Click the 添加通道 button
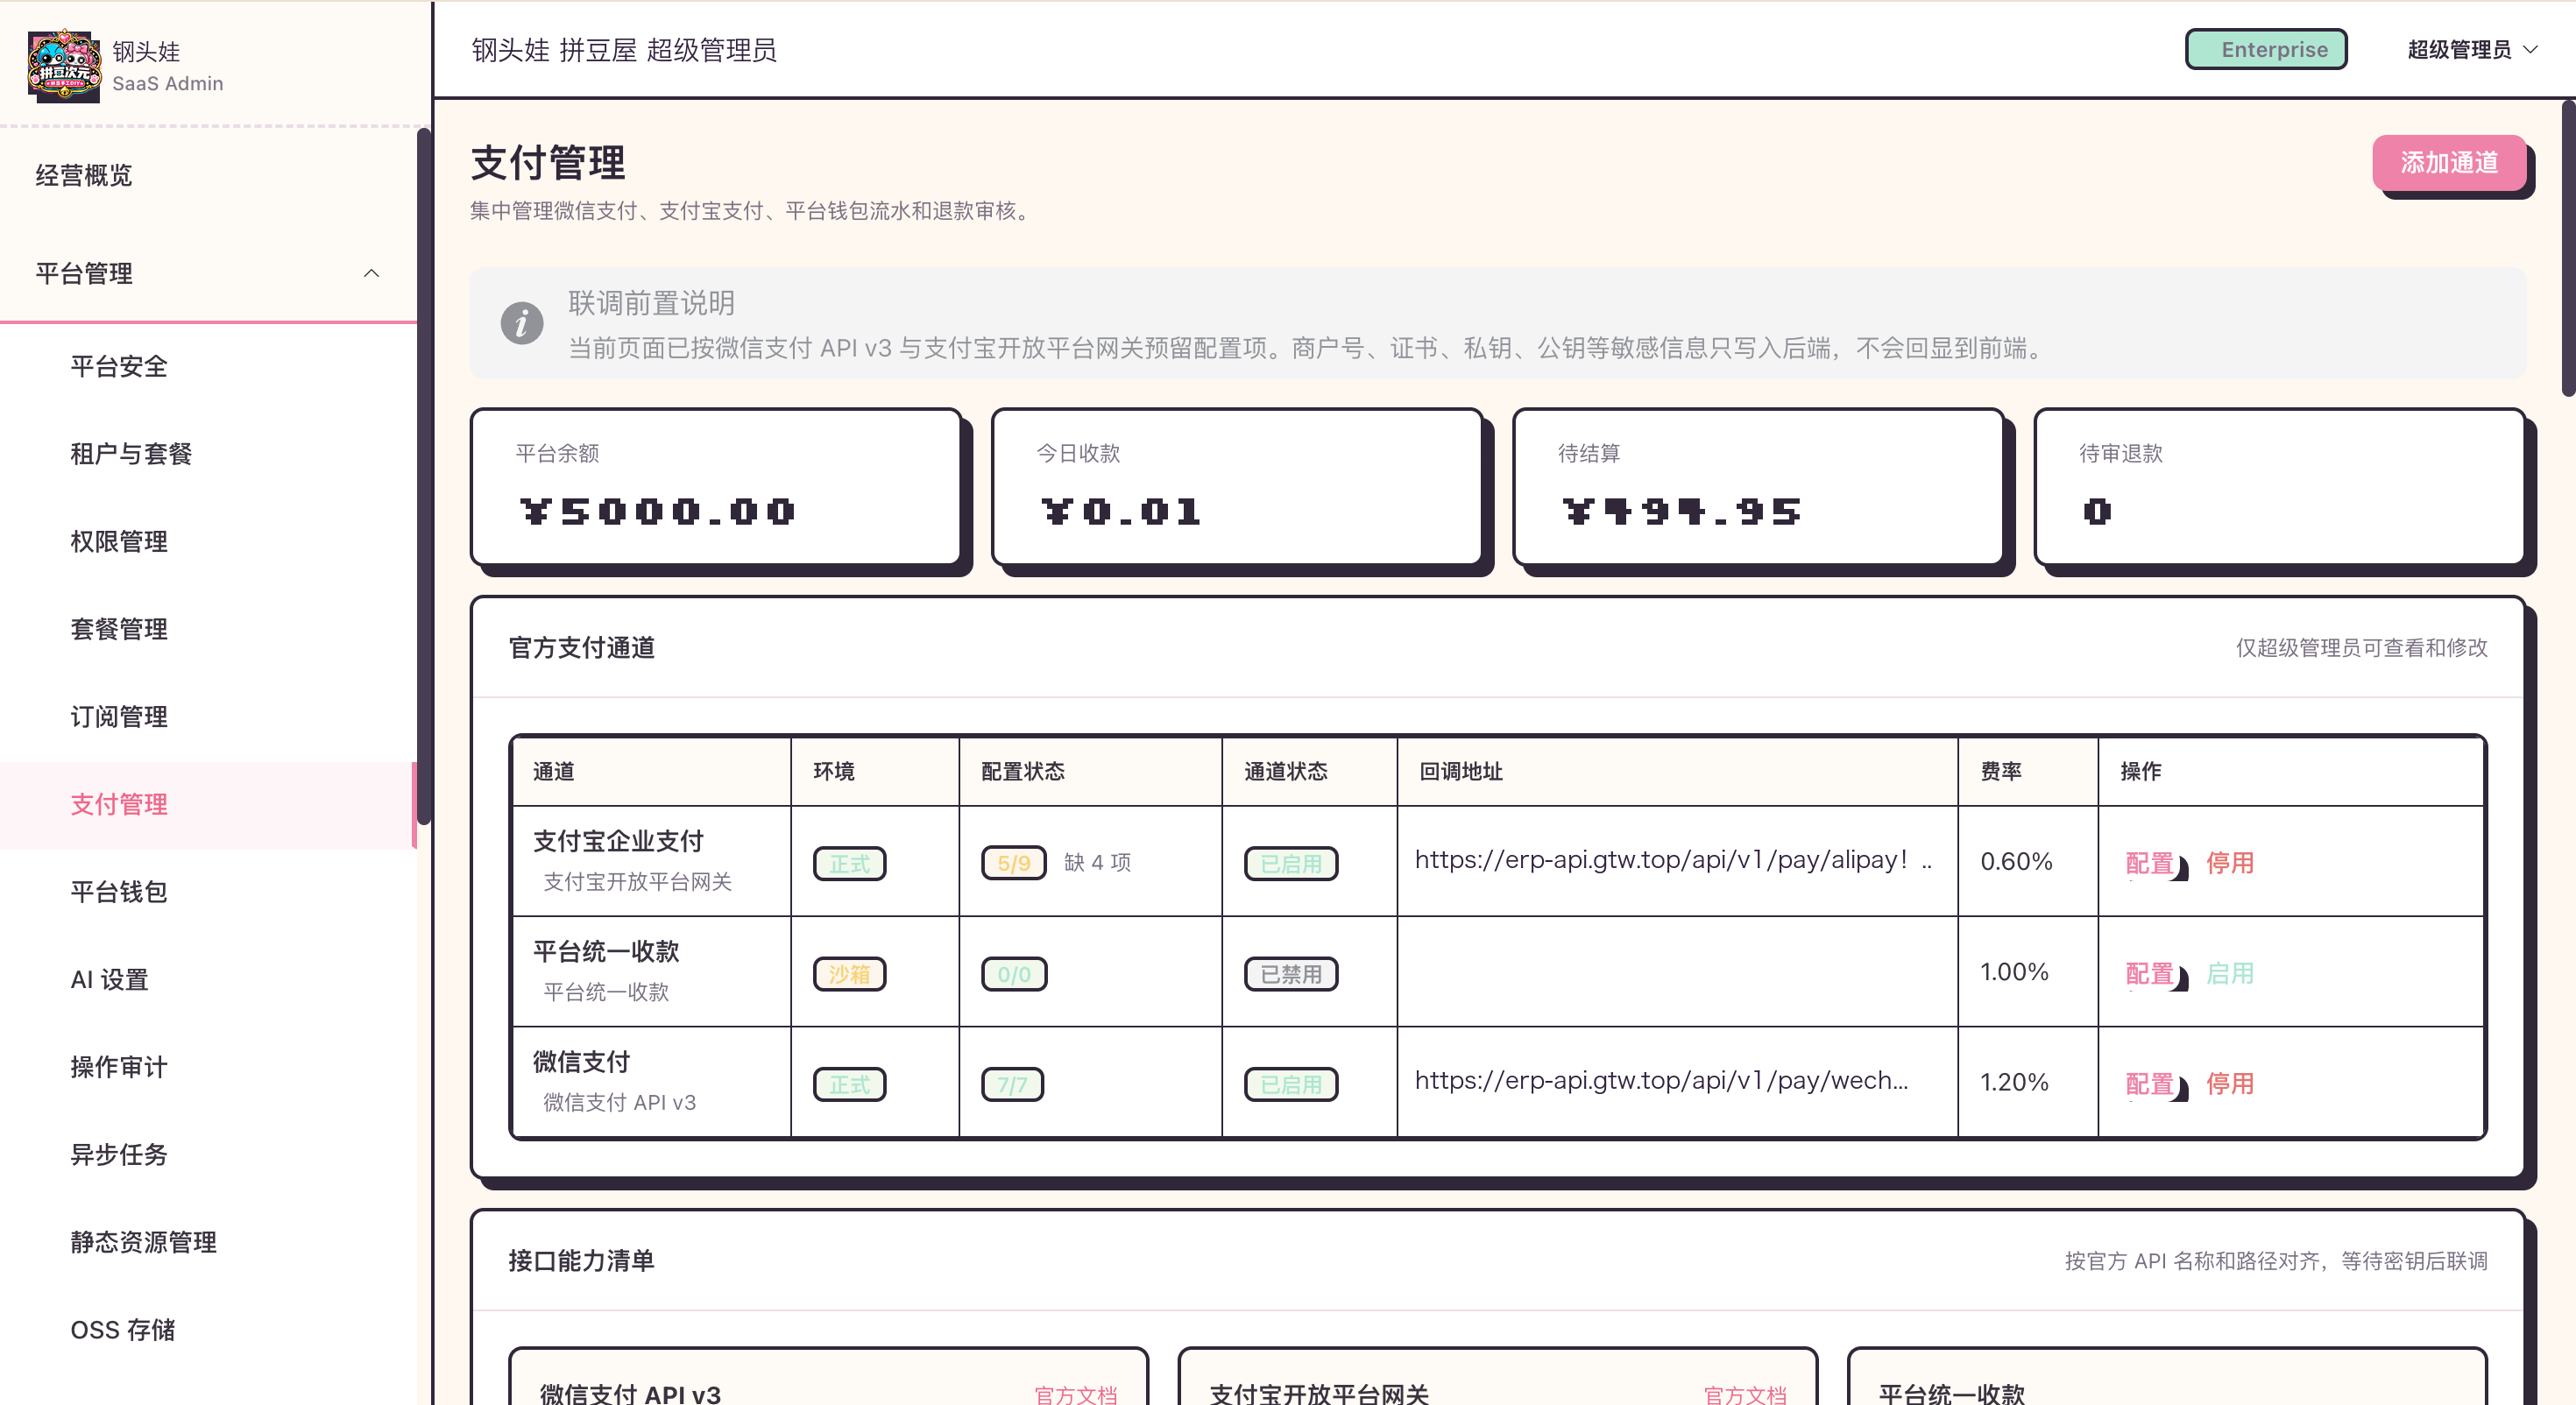This screenshot has height=1405, width=2576. (x=2449, y=162)
